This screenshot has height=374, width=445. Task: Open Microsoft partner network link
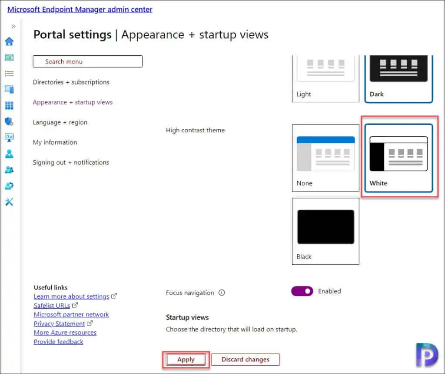[x=71, y=314]
